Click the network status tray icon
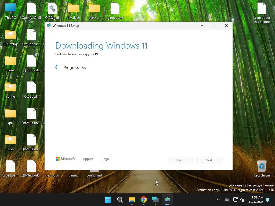275x206 pixels. coord(235,200)
